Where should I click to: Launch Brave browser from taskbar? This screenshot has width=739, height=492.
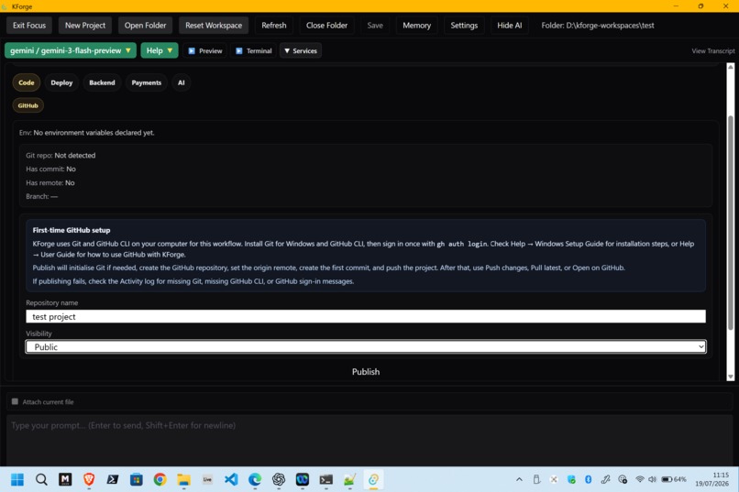[89, 479]
